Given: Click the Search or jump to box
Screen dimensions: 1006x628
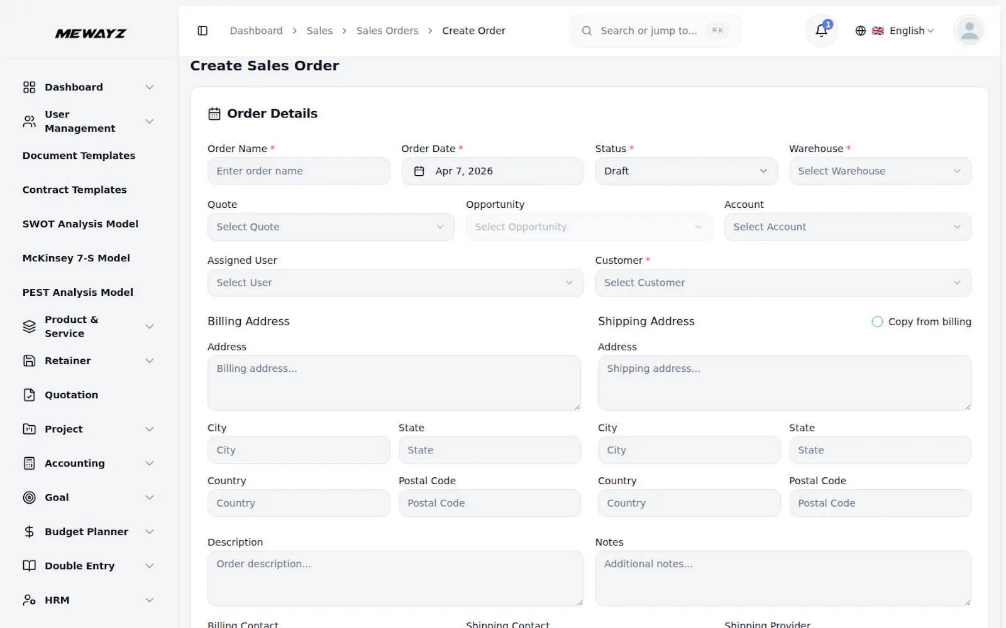Looking at the screenshot, I should pyautogui.click(x=655, y=31).
